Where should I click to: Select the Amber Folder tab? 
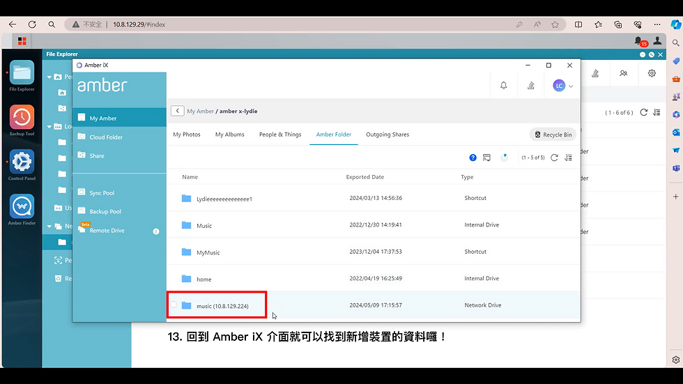tap(334, 135)
